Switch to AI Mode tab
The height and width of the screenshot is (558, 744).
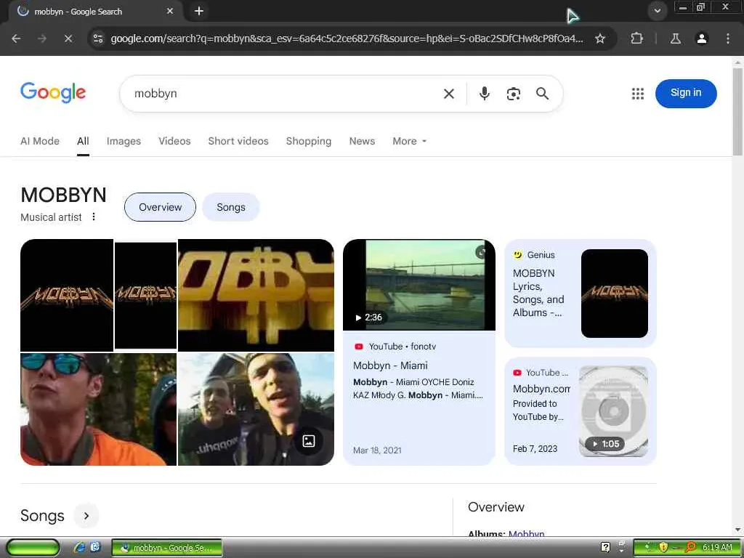point(40,141)
